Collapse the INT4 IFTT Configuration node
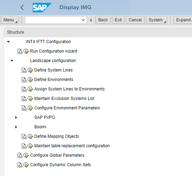 tap(8, 42)
